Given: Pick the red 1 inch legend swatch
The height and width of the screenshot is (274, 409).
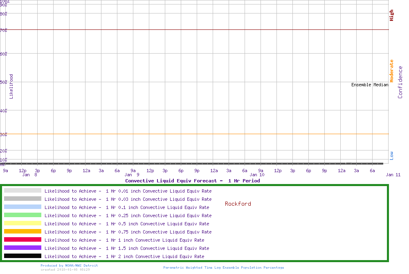Looking at the screenshot, I should click(22, 240).
